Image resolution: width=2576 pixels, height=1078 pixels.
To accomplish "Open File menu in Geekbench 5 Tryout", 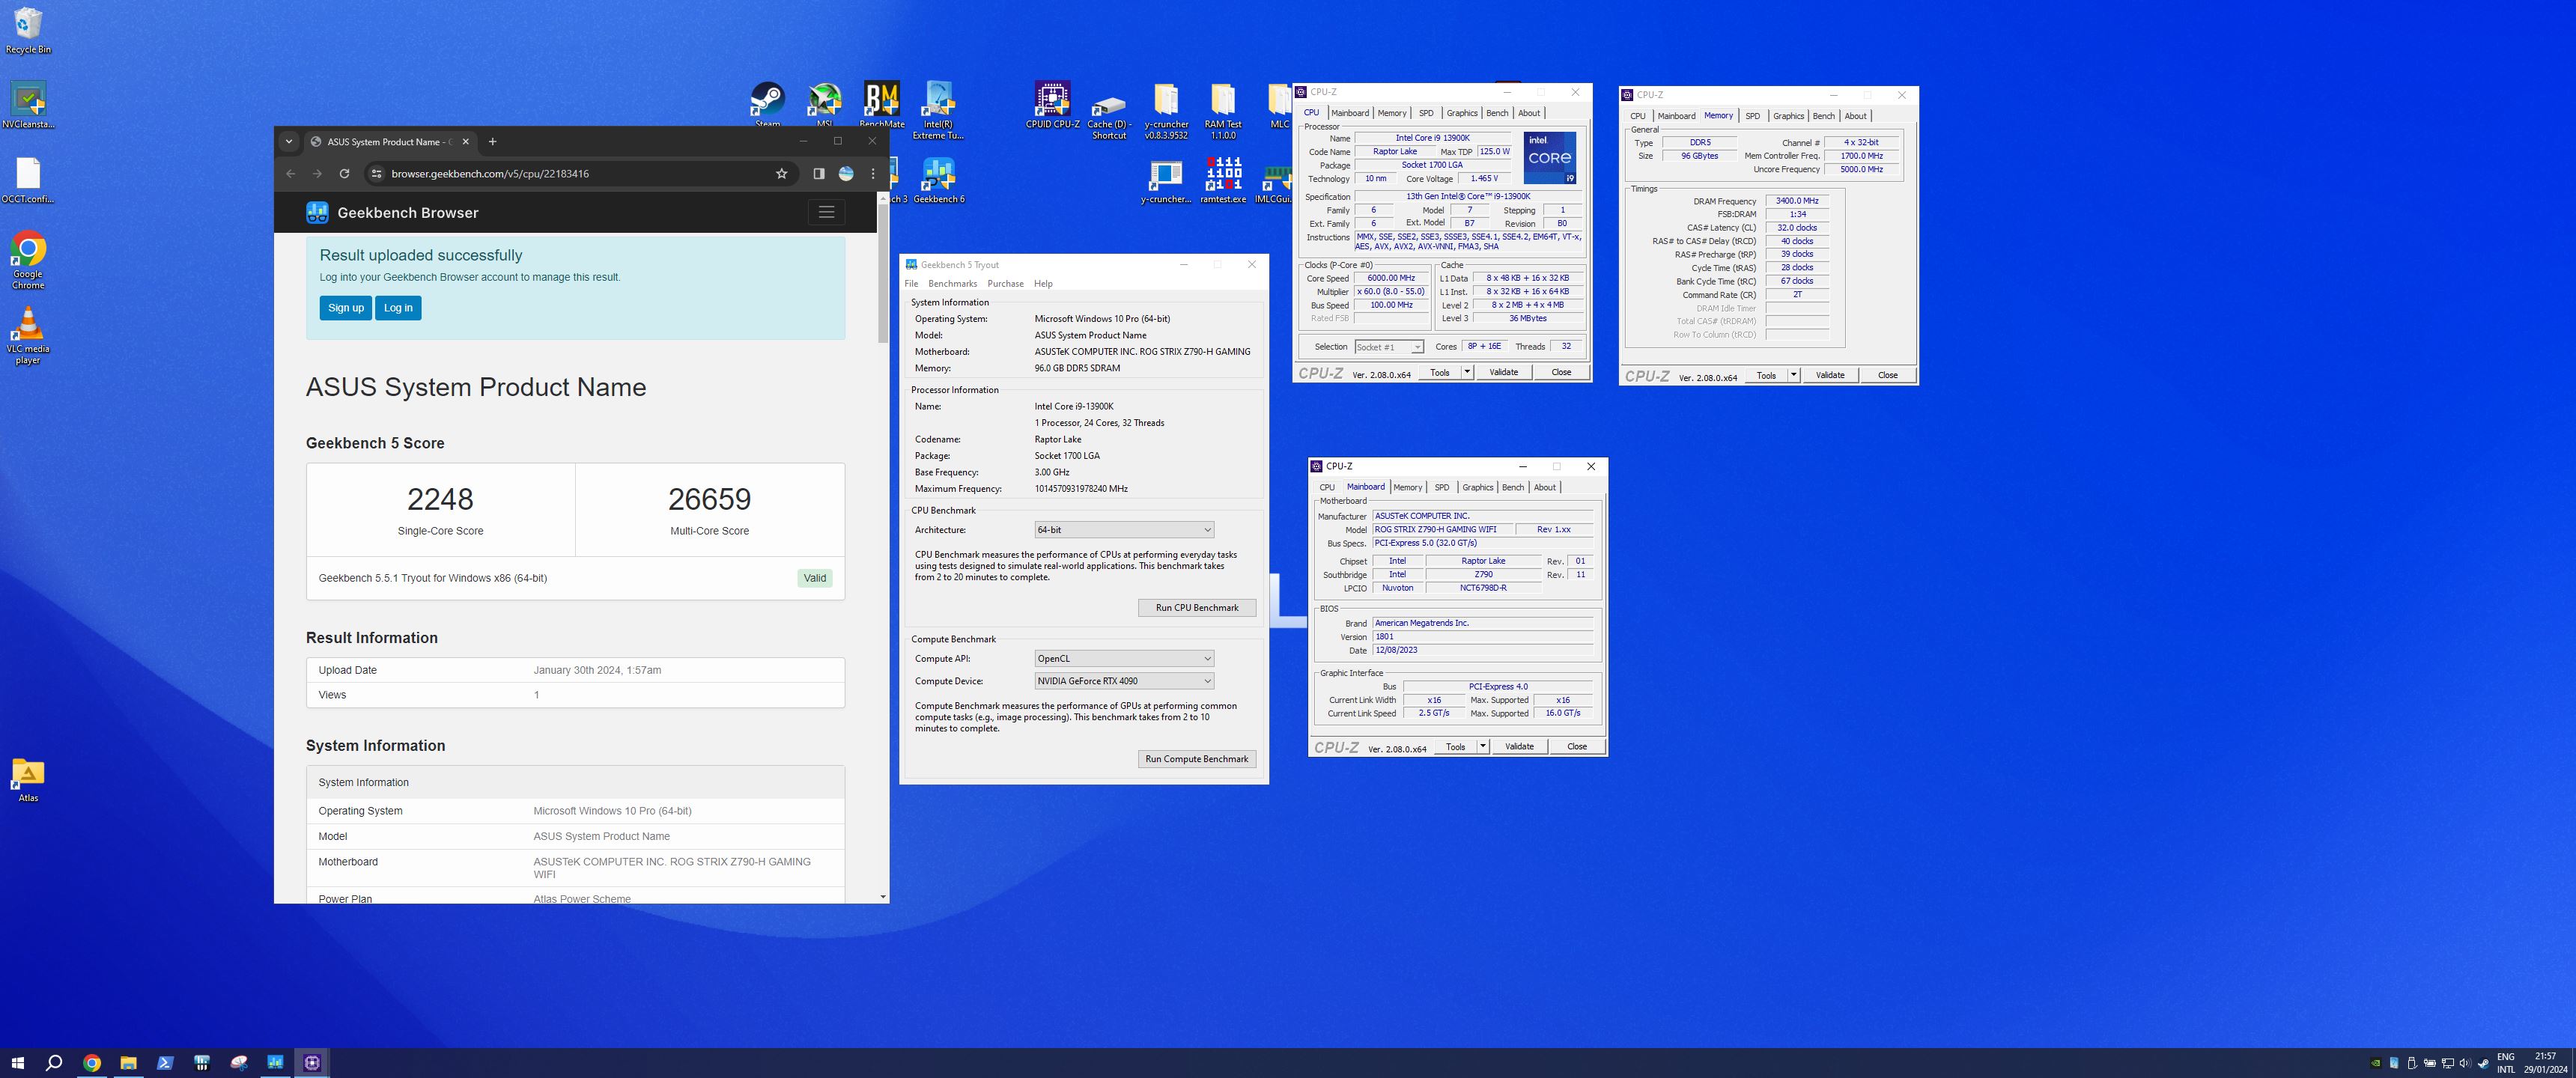I will point(911,284).
